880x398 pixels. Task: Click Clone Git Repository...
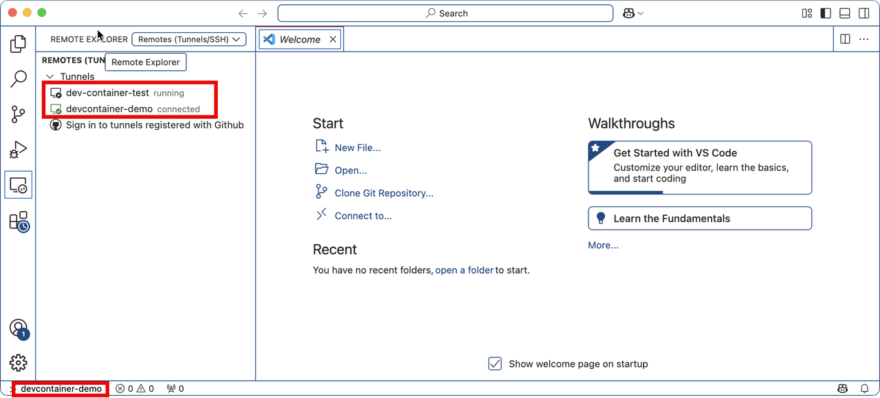pyautogui.click(x=384, y=193)
